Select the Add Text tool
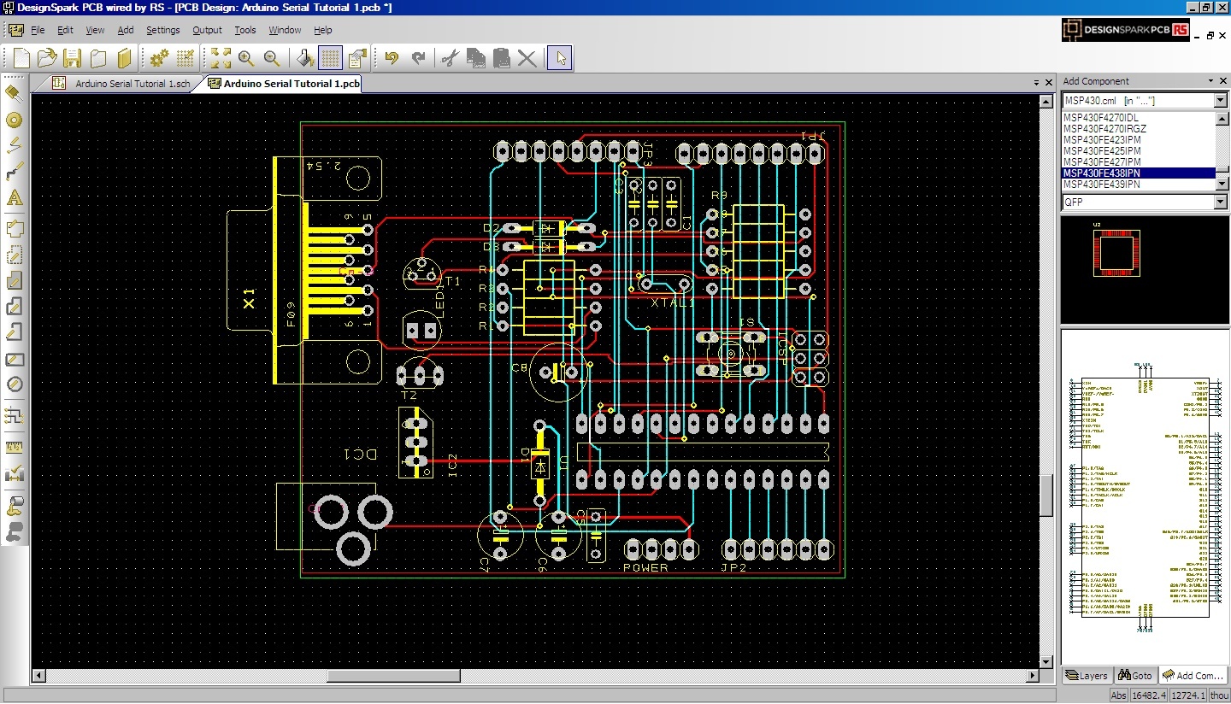Viewport: 1231px width, 704px height. click(14, 198)
